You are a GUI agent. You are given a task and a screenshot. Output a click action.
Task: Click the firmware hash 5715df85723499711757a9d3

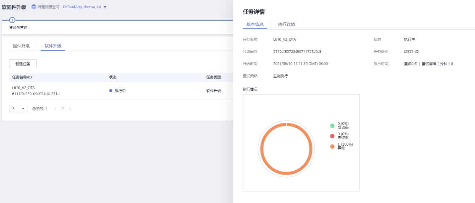297,52
